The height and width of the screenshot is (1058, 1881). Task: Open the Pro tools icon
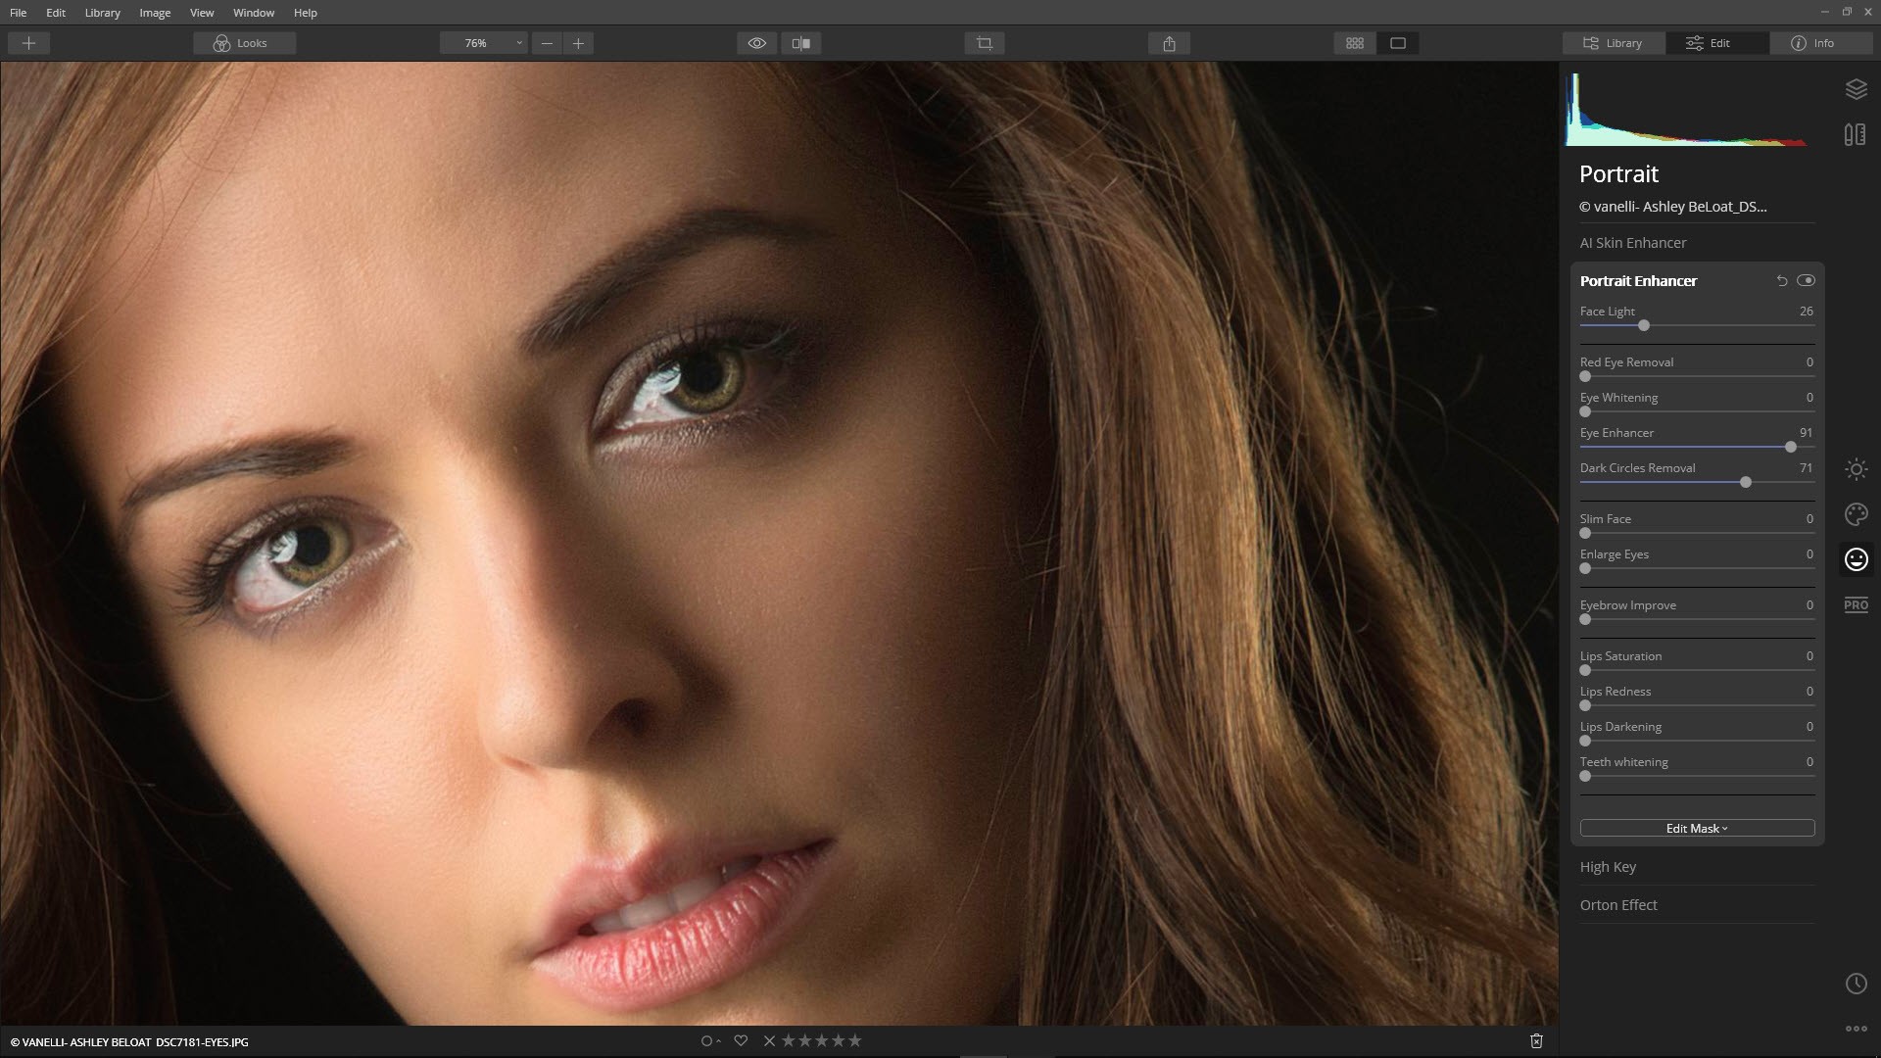point(1856,604)
